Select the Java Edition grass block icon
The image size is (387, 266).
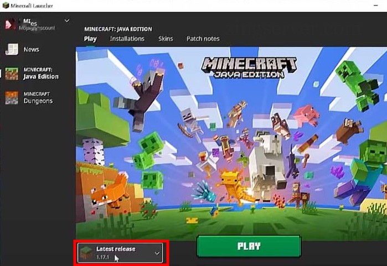12,74
